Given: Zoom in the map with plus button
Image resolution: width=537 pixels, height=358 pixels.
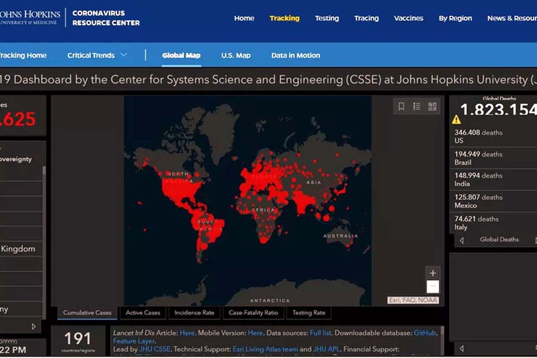Looking at the screenshot, I should (432, 273).
